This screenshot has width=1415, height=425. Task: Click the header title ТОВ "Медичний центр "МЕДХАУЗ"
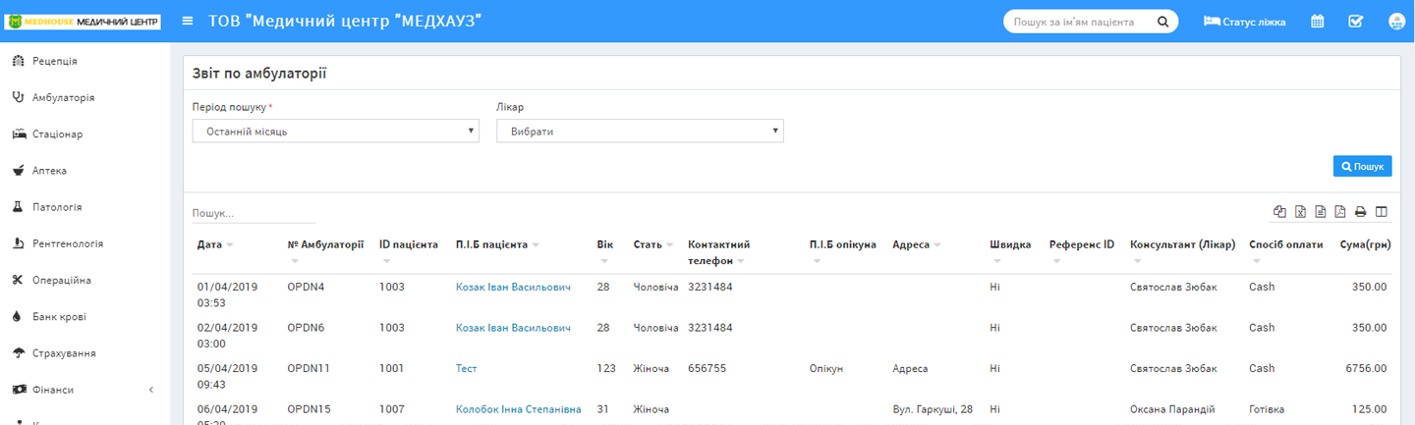click(345, 21)
